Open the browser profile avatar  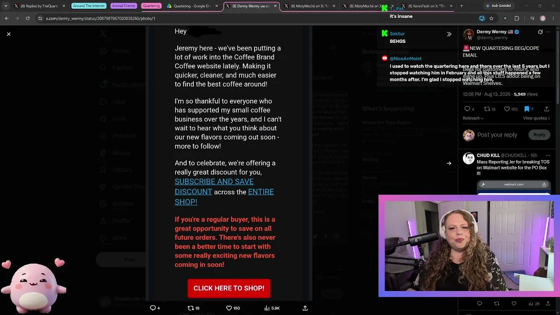(543, 18)
